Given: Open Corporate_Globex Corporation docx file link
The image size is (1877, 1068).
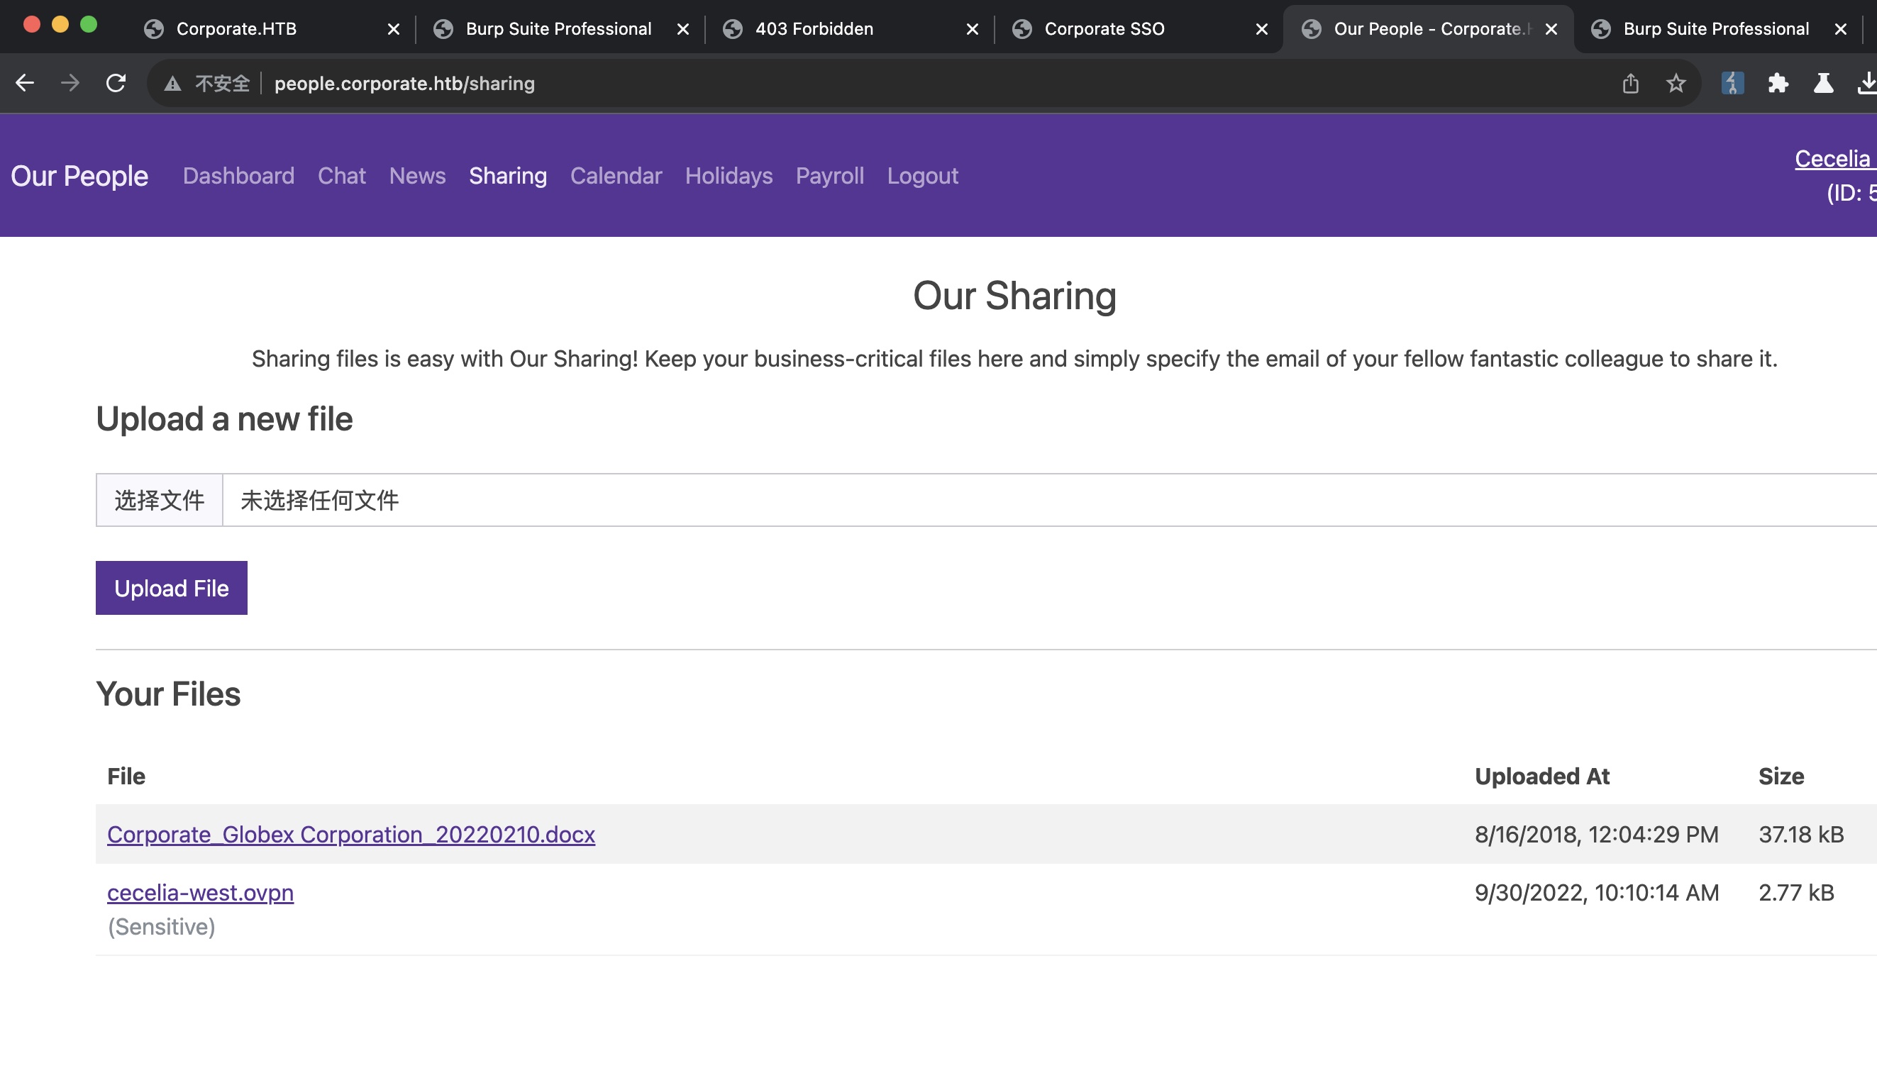Looking at the screenshot, I should 350,834.
